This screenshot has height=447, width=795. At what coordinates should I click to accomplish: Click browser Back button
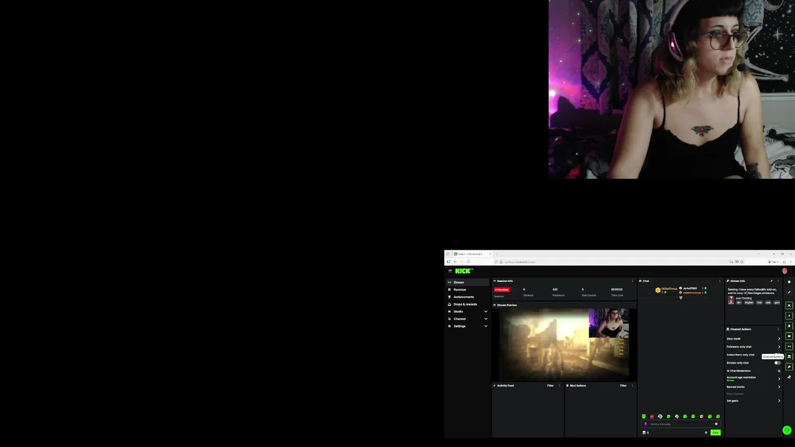point(455,261)
